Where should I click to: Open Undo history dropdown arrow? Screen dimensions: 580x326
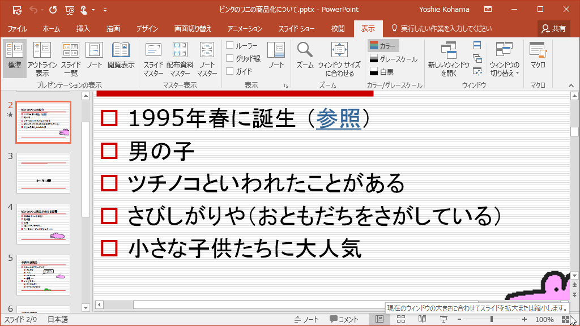pos(42,10)
